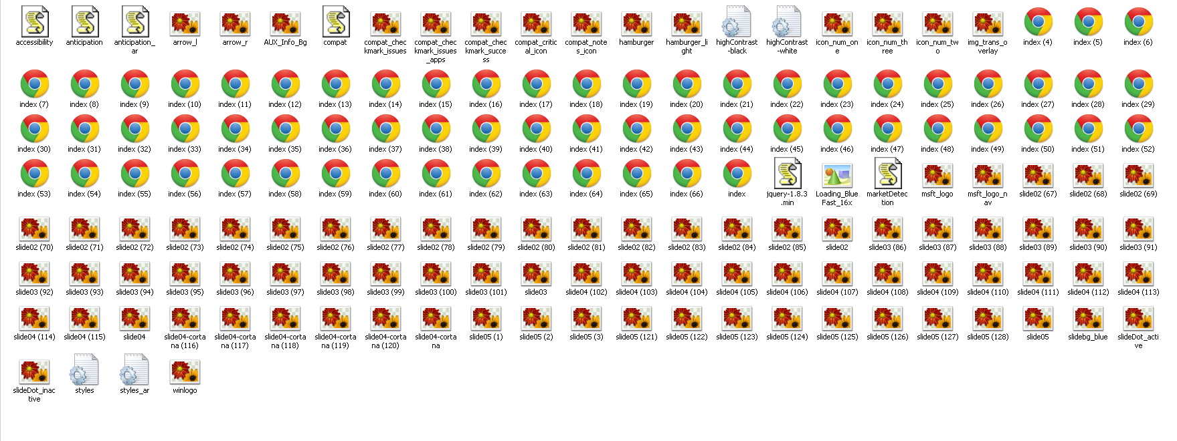Click the file name text 'index (60)'
Screen dimensions: 1177x441
(x=385, y=194)
